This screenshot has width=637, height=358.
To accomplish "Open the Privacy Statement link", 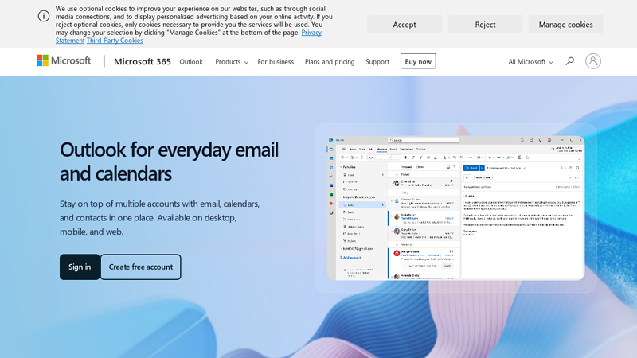I will click(x=311, y=33).
